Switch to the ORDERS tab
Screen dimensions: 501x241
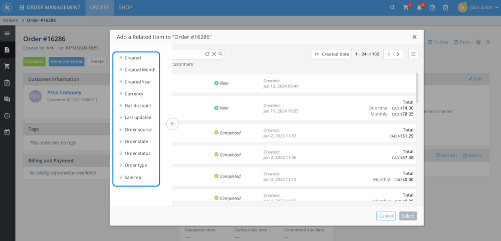100,7
